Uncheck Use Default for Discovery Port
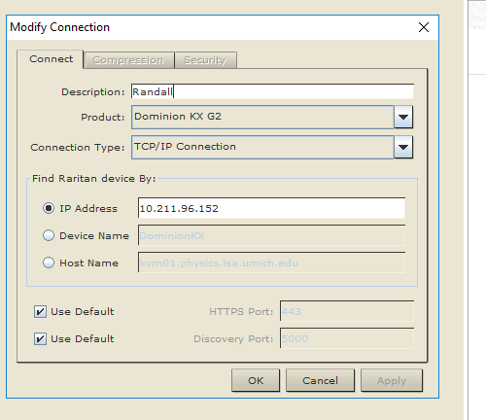486x420 pixels. pos(40,339)
